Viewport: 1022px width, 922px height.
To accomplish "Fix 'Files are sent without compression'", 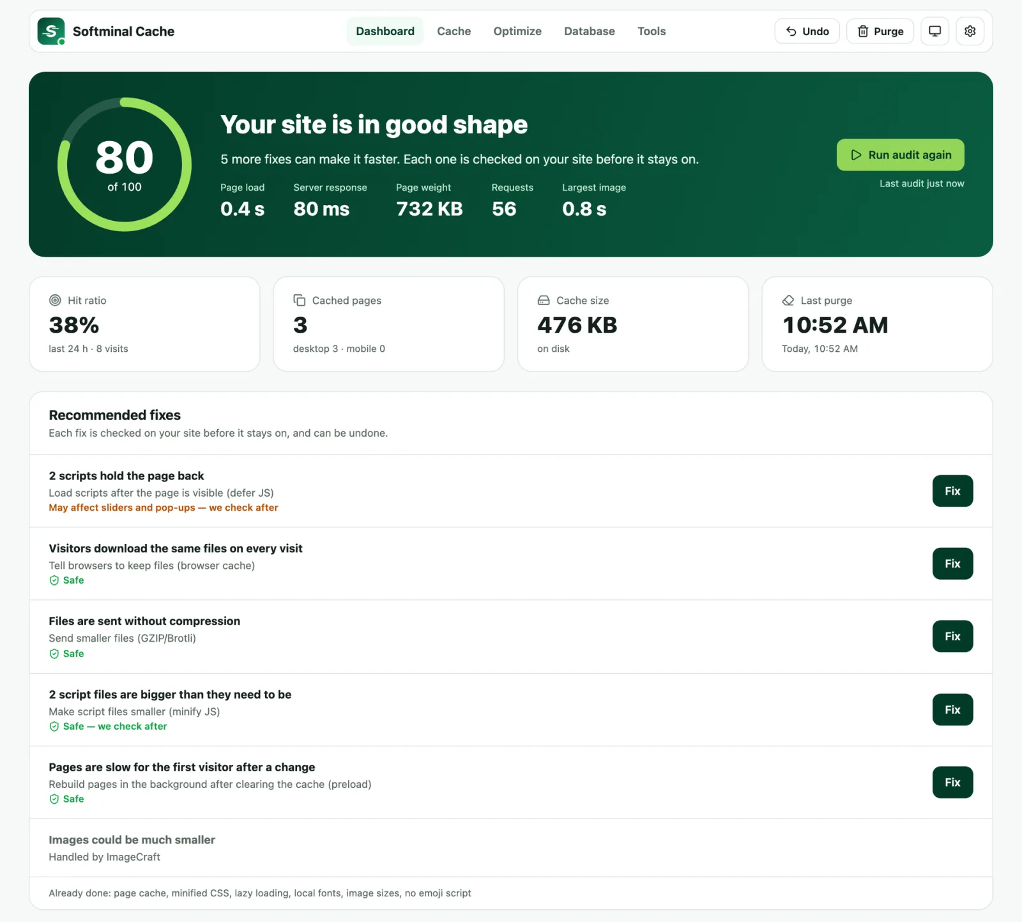I will point(952,637).
